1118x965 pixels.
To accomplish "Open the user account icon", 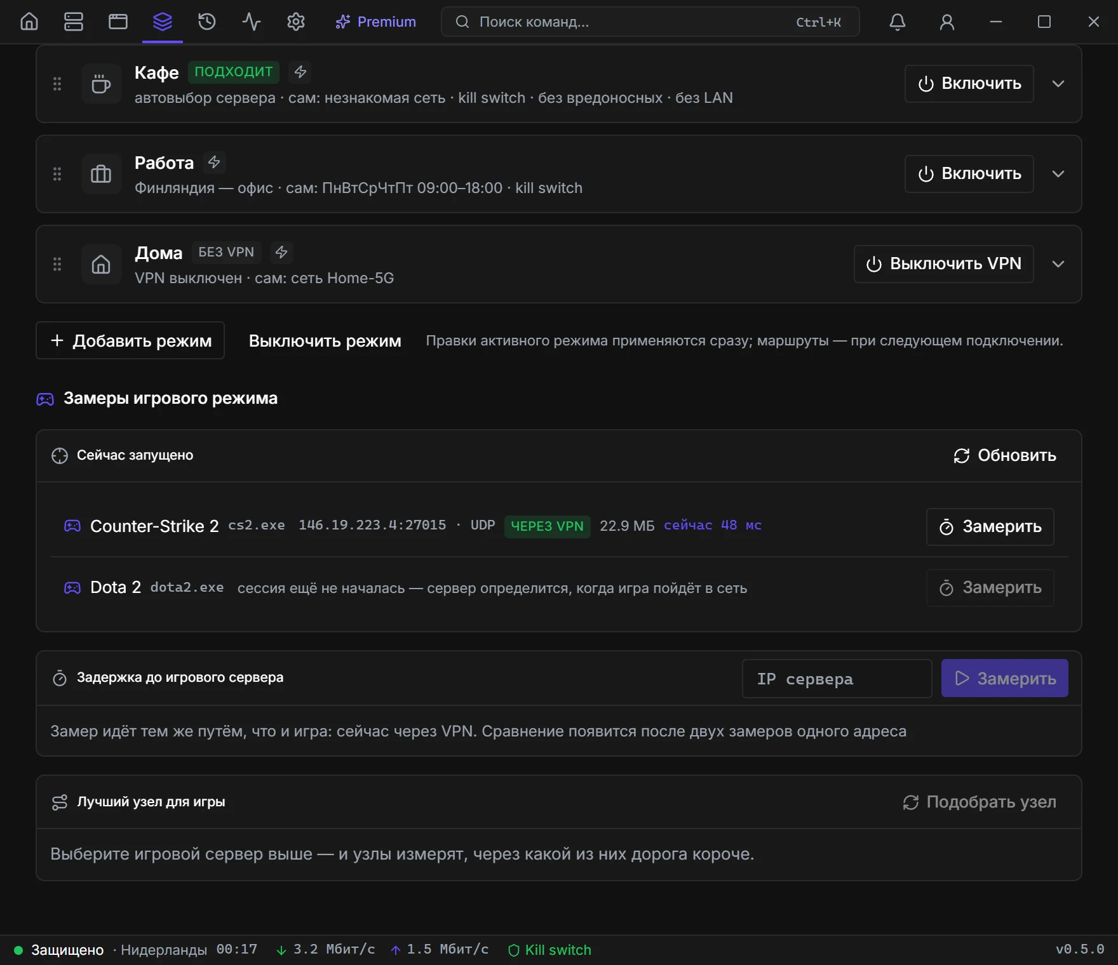I will tap(946, 22).
